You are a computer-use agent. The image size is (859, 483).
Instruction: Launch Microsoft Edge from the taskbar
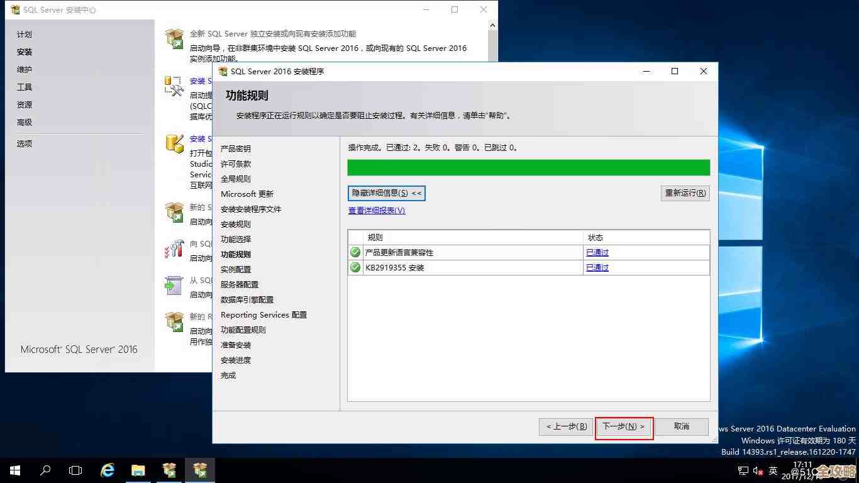(107, 470)
